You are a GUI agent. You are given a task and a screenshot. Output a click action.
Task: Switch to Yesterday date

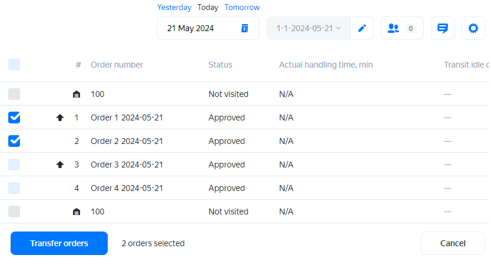174,8
